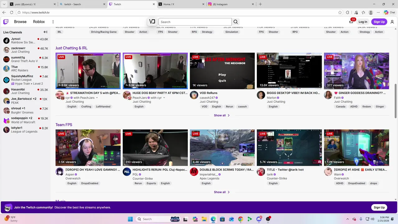
Task: Click the Twitch logo home icon
Action: tap(6, 22)
